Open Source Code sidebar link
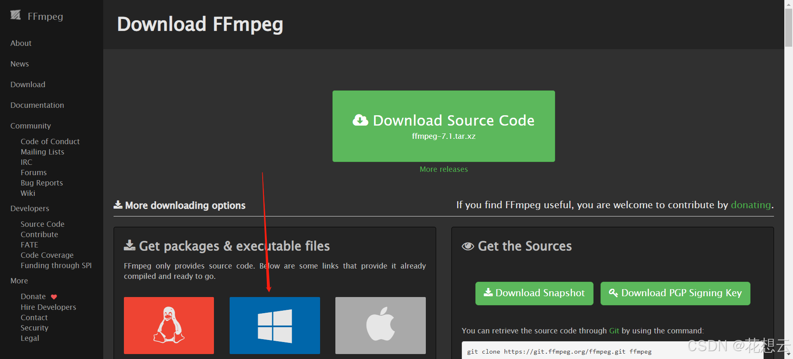Screen dimensions: 793x359 tap(43, 224)
